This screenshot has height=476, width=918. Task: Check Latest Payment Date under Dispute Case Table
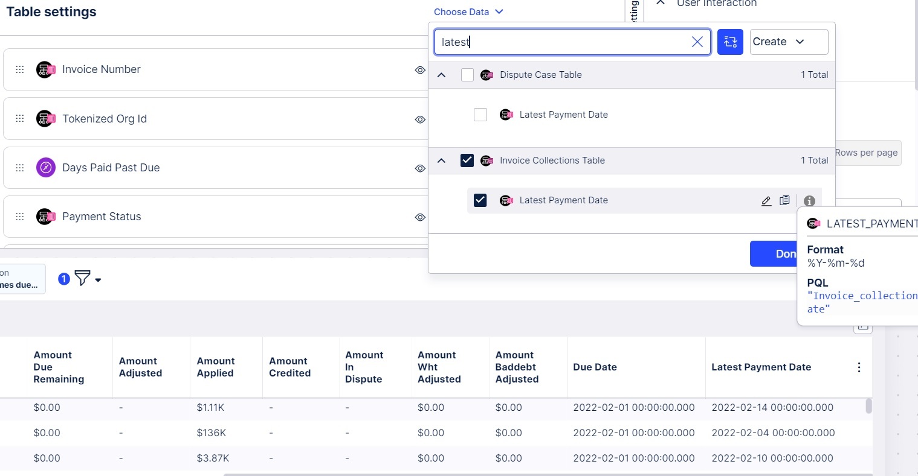point(480,115)
